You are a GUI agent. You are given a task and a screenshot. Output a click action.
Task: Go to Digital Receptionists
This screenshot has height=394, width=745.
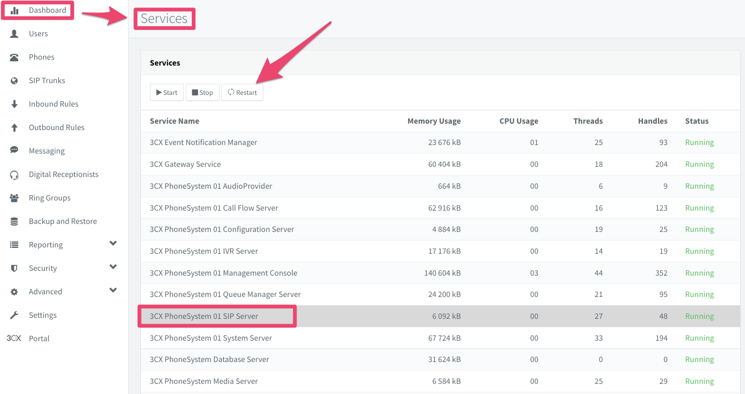click(x=64, y=174)
